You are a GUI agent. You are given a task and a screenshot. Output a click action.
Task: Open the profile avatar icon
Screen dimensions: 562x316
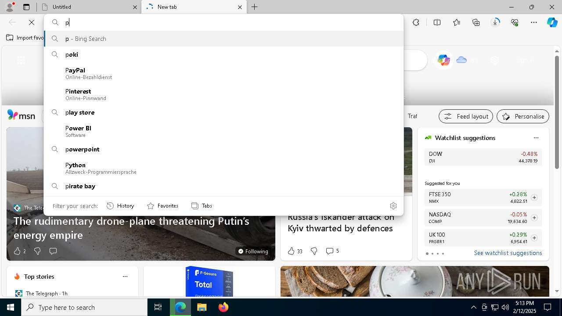(9, 7)
